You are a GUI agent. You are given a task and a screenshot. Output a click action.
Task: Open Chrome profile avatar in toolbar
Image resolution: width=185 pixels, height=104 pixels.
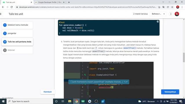point(177,7)
